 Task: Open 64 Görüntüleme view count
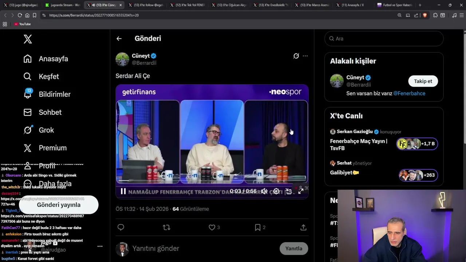click(191, 209)
